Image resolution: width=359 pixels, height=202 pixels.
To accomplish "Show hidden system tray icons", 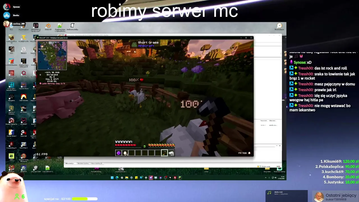I will tap(266, 178).
